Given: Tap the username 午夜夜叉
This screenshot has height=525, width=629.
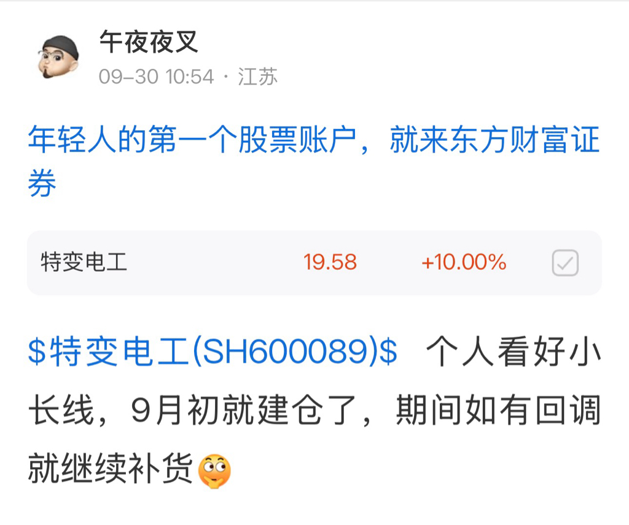Looking at the screenshot, I should (149, 42).
